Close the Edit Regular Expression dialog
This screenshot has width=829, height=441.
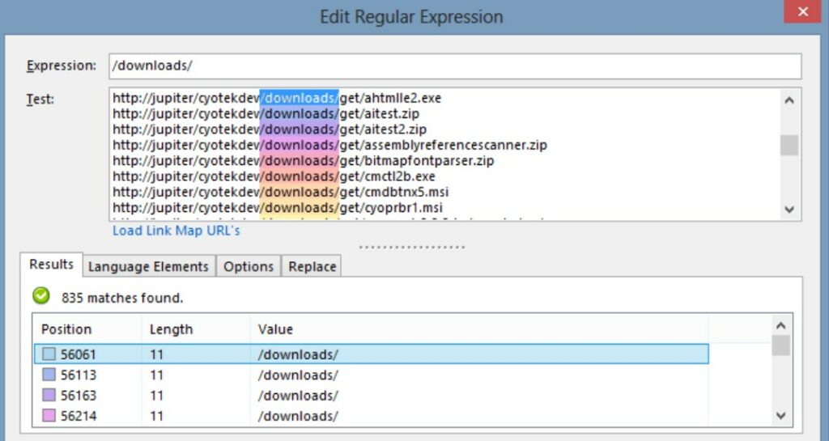coord(802,11)
